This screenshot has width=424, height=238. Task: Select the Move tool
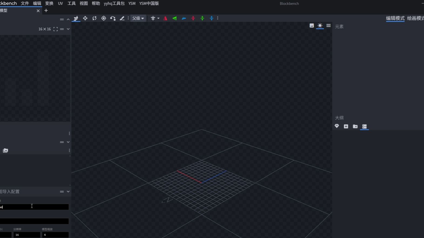pos(85,18)
